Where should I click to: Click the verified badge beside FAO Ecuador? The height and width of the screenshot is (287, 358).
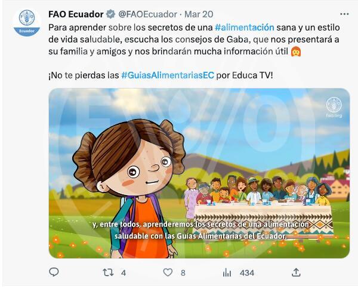point(110,14)
